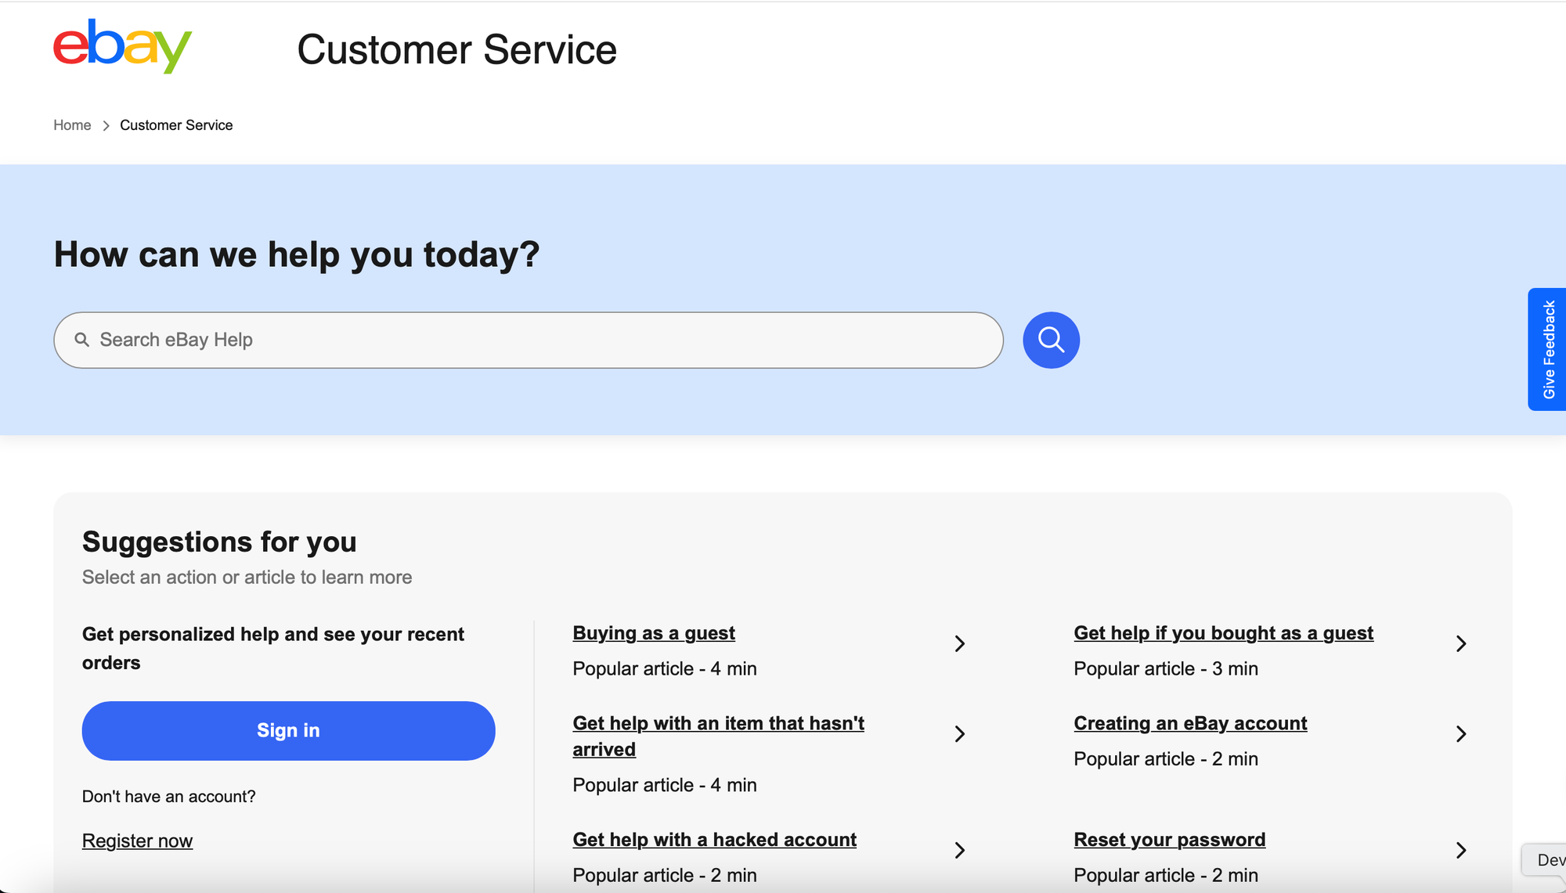The image size is (1566, 893).
Task: Go to Home breadcrumb link
Action: pyautogui.click(x=72, y=125)
